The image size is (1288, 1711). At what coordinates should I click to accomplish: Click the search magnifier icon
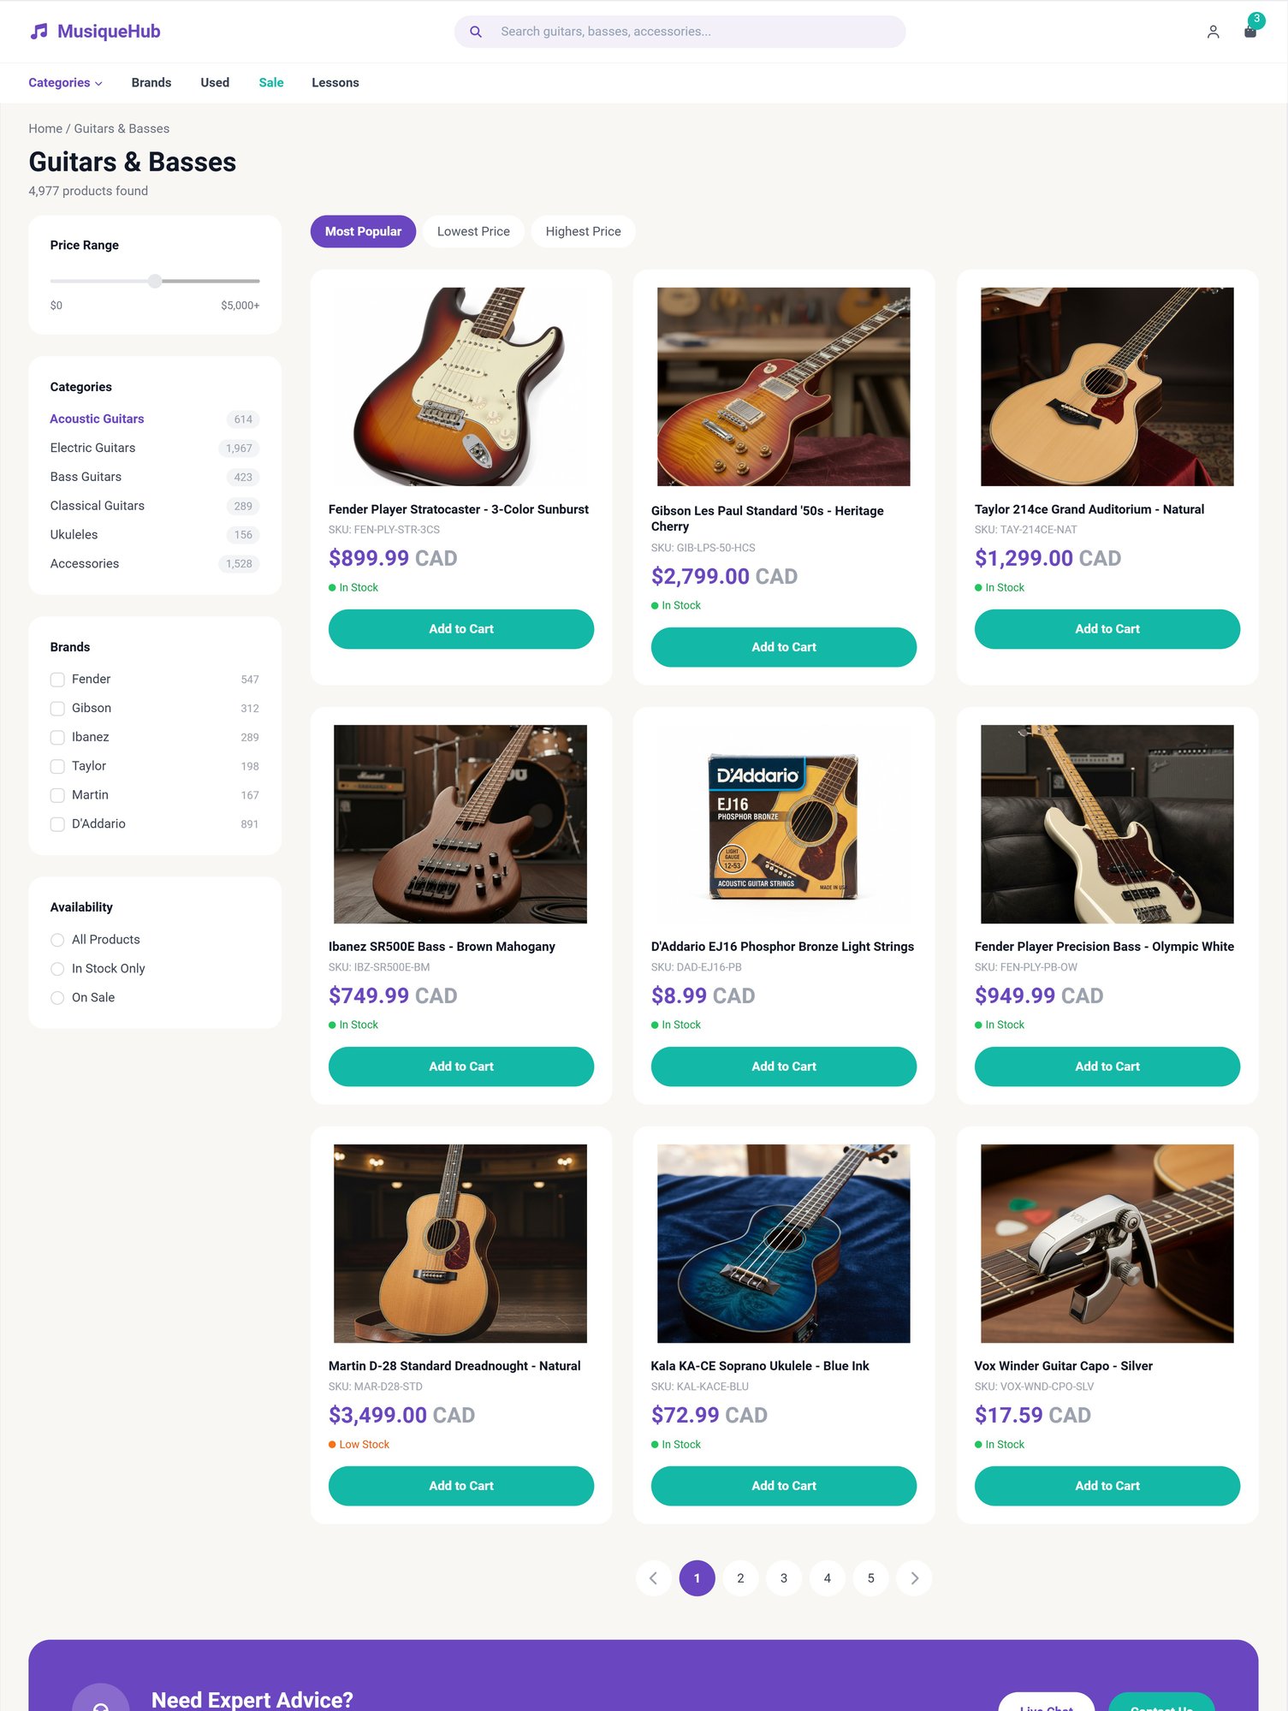(x=476, y=32)
